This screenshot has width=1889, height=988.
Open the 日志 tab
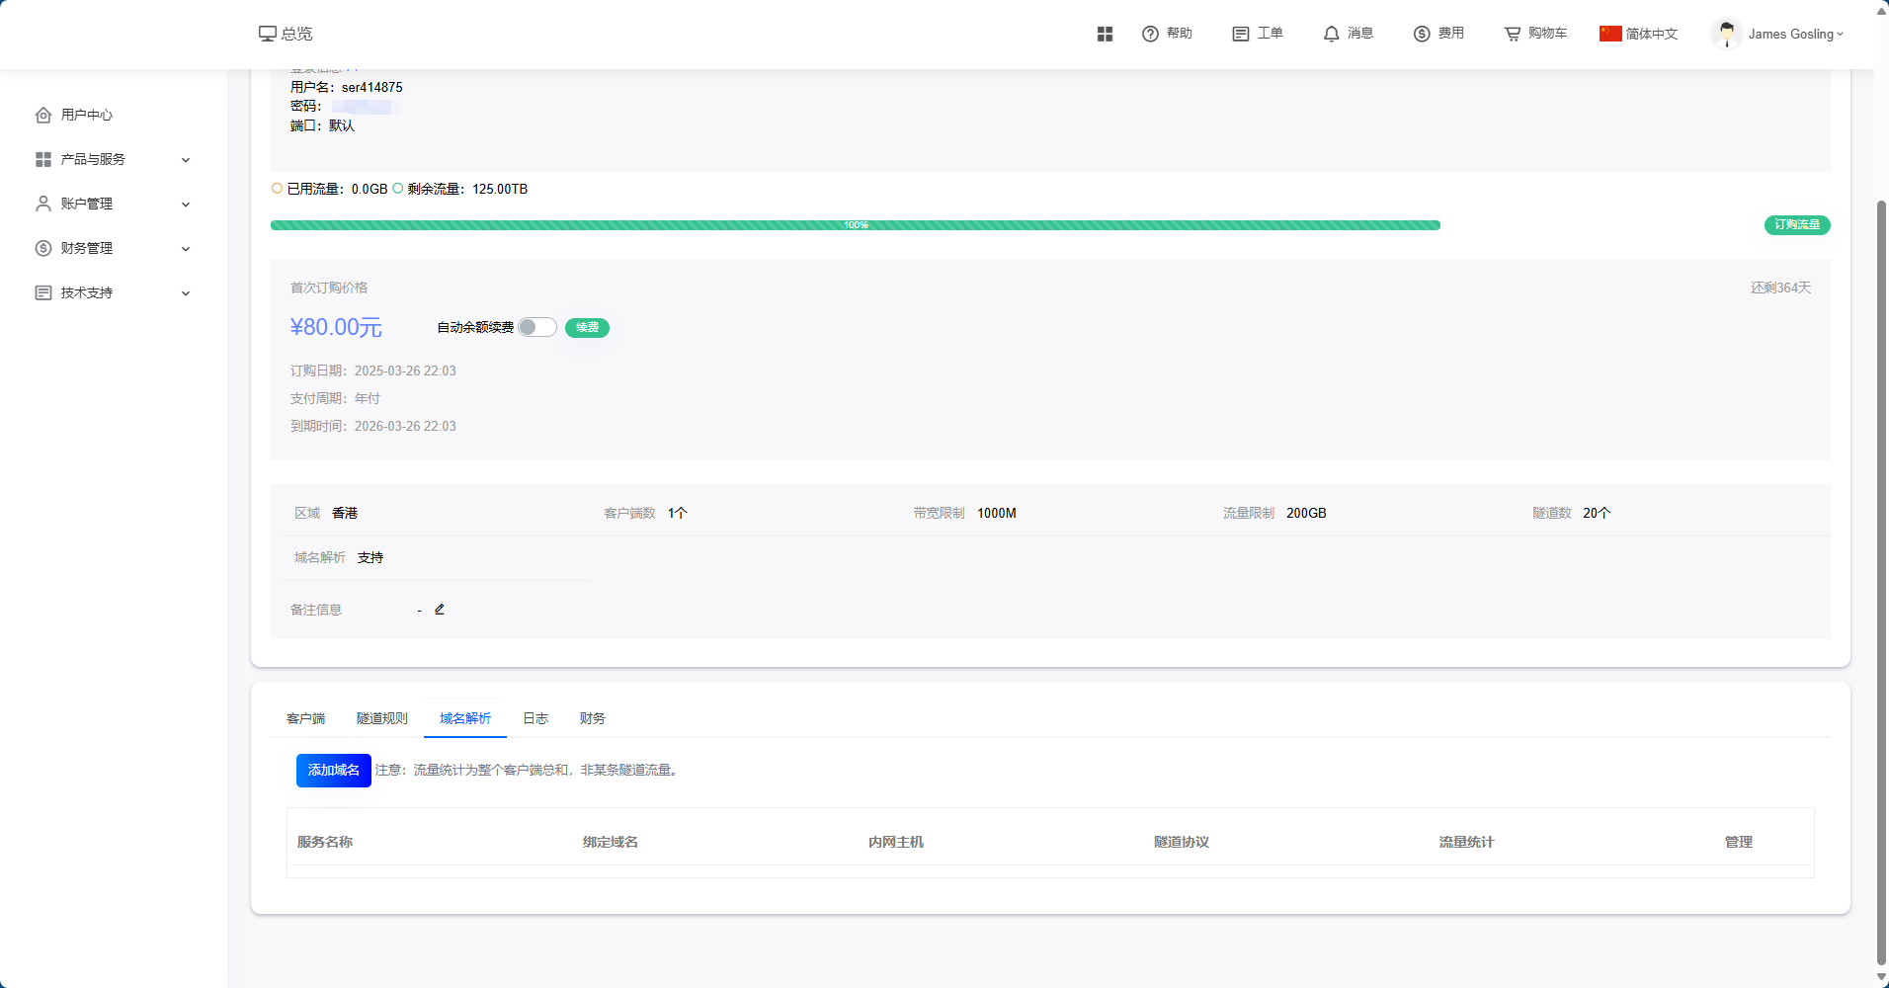point(535,718)
